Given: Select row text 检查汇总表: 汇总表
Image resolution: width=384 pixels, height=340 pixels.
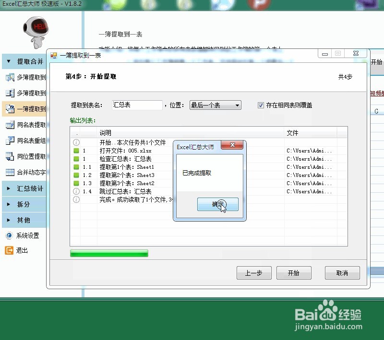Looking at the screenshot, I should click(x=125, y=159).
